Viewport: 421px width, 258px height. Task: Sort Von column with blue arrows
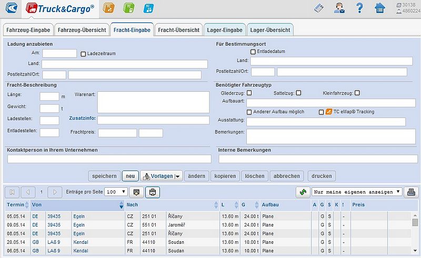tap(122, 205)
